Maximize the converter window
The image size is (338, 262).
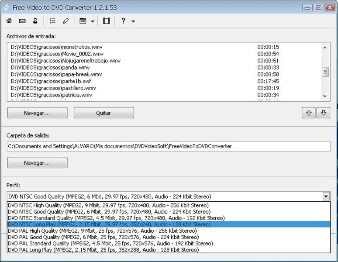(x=319, y=8)
